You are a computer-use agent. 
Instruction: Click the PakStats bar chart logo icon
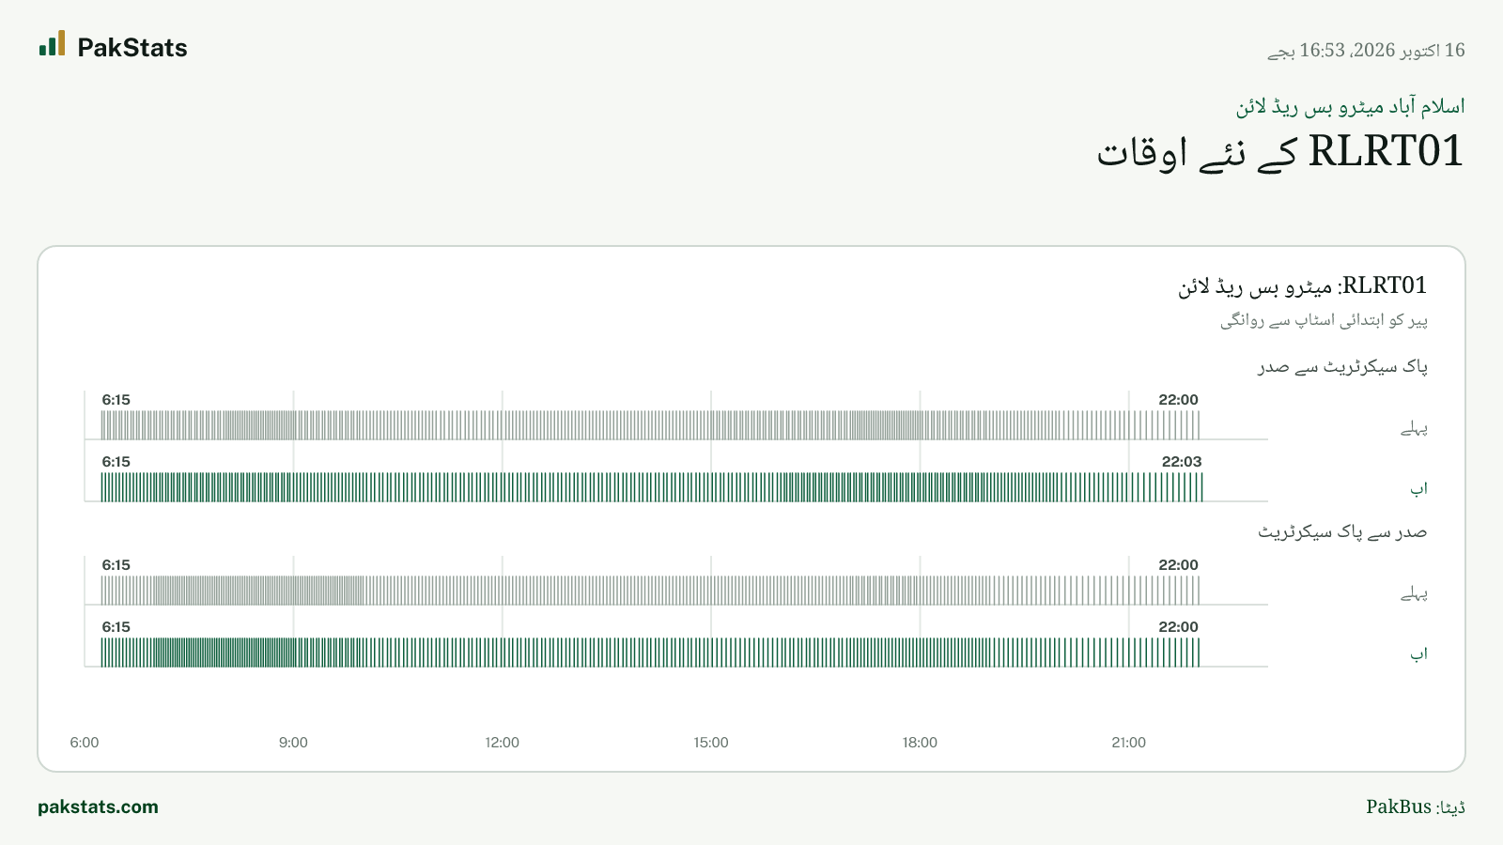point(53,43)
